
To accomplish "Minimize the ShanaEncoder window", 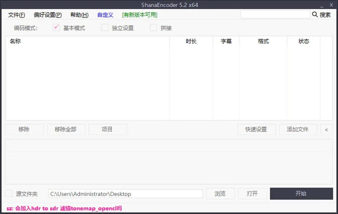I will coord(320,5).
